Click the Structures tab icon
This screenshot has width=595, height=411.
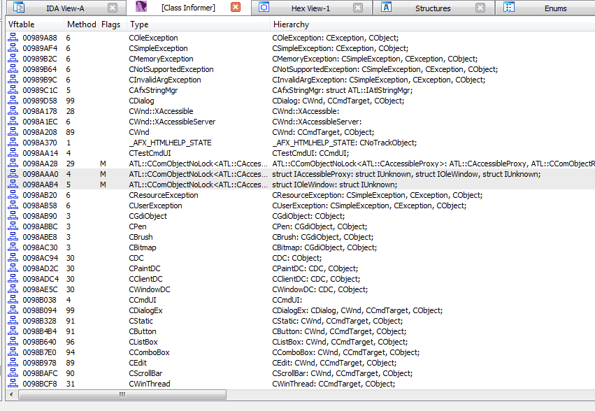pos(387,8)
